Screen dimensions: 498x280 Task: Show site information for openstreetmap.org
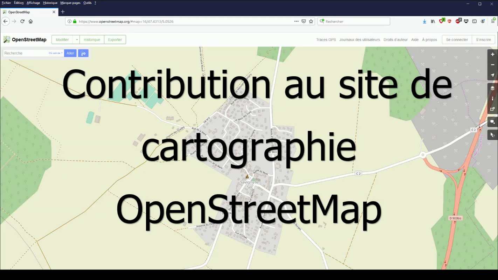(69, 21)
